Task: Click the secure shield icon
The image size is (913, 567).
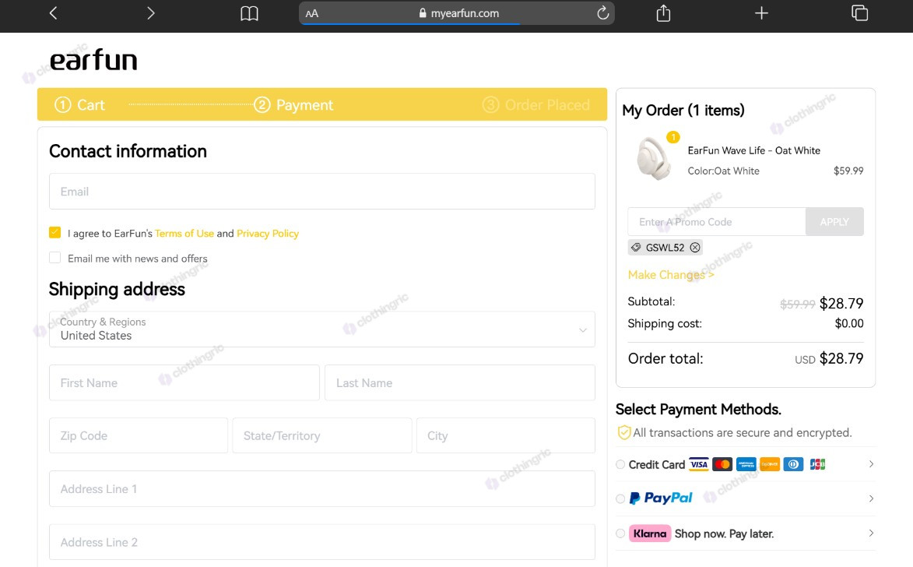Action: pos(623,432)
